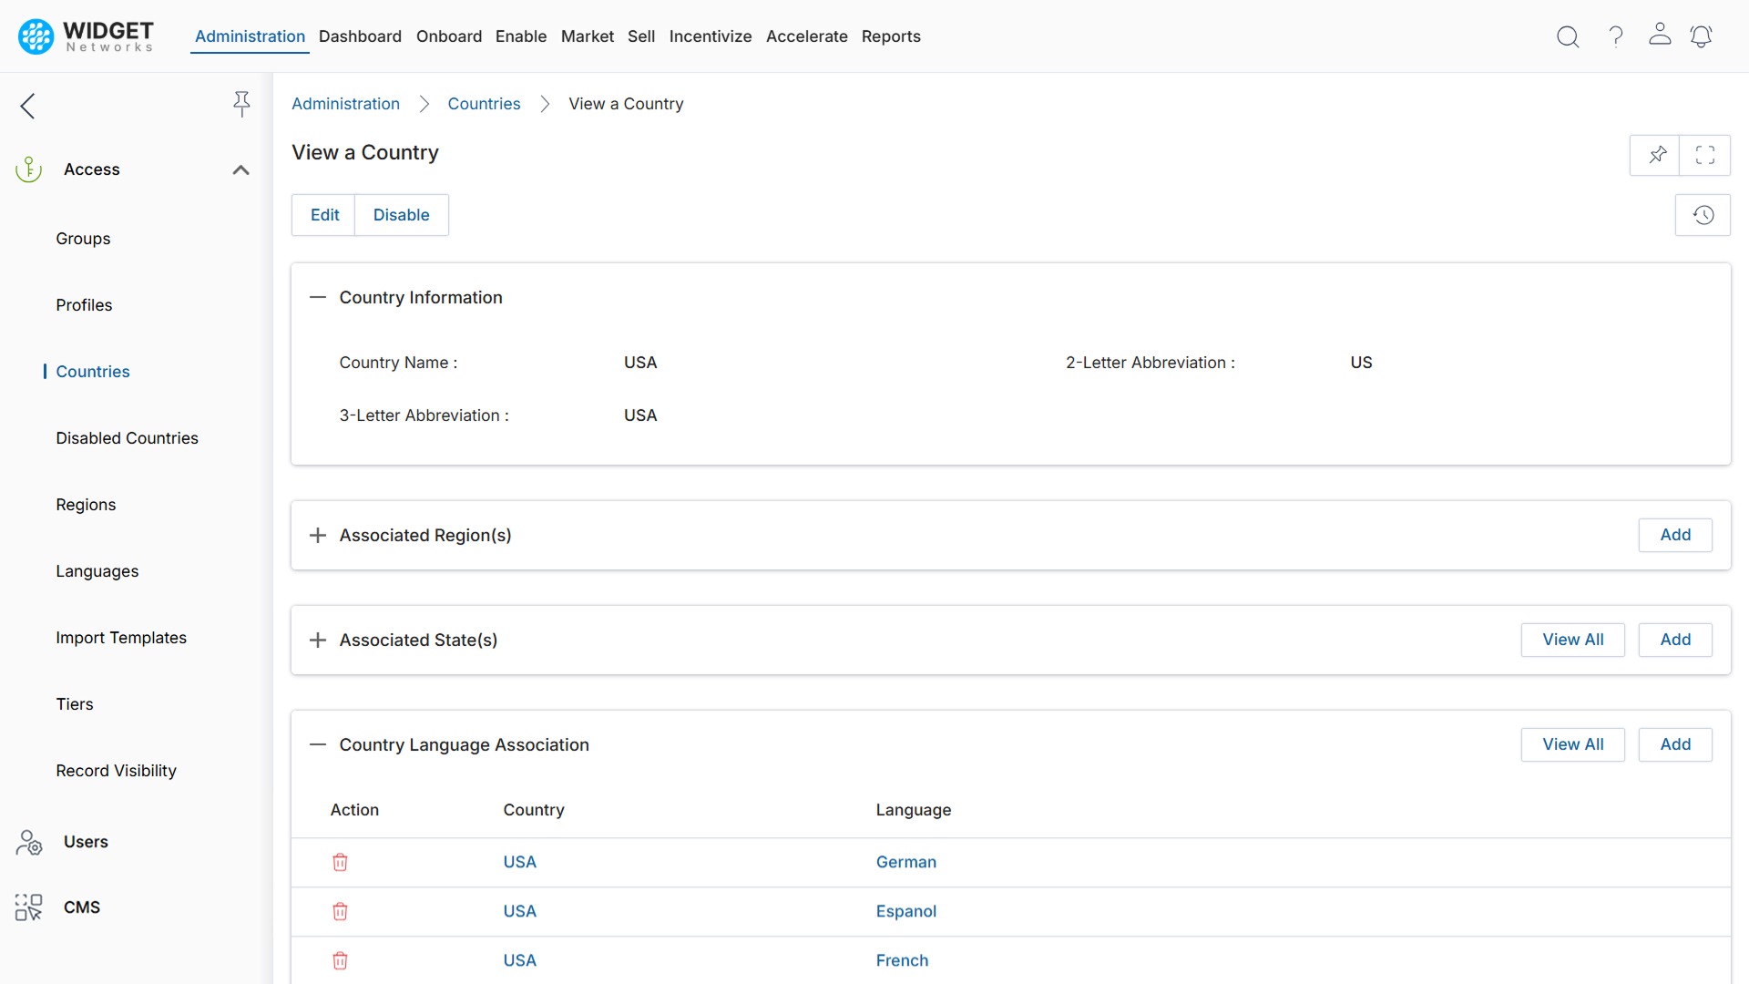Expand the Associated Region(s) section
The image size is (1749, 984).
[317, 536]
